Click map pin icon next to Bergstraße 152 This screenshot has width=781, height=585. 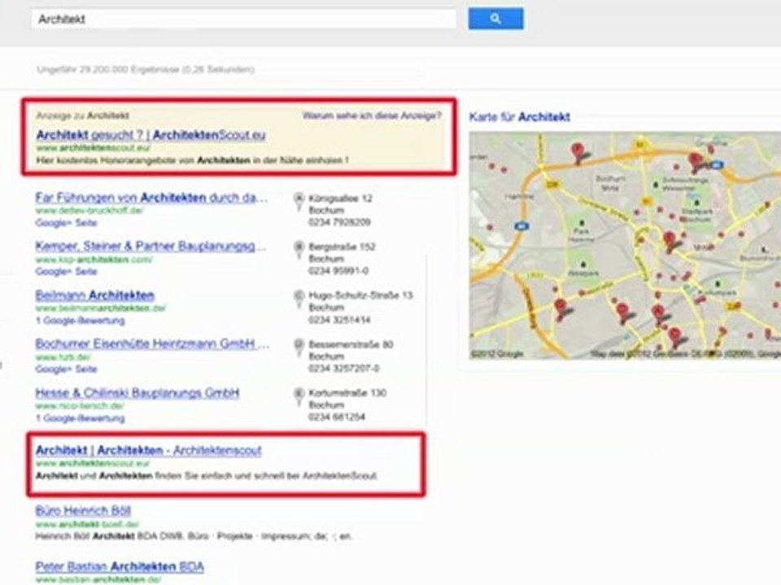[299, 249]
